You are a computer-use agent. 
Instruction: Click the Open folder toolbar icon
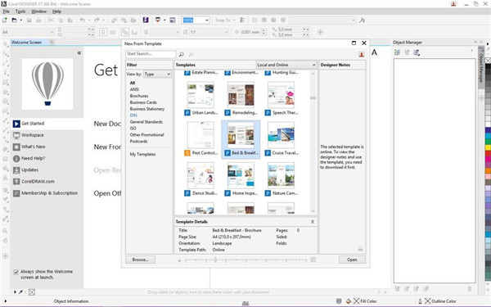click(x=14, y=20)
